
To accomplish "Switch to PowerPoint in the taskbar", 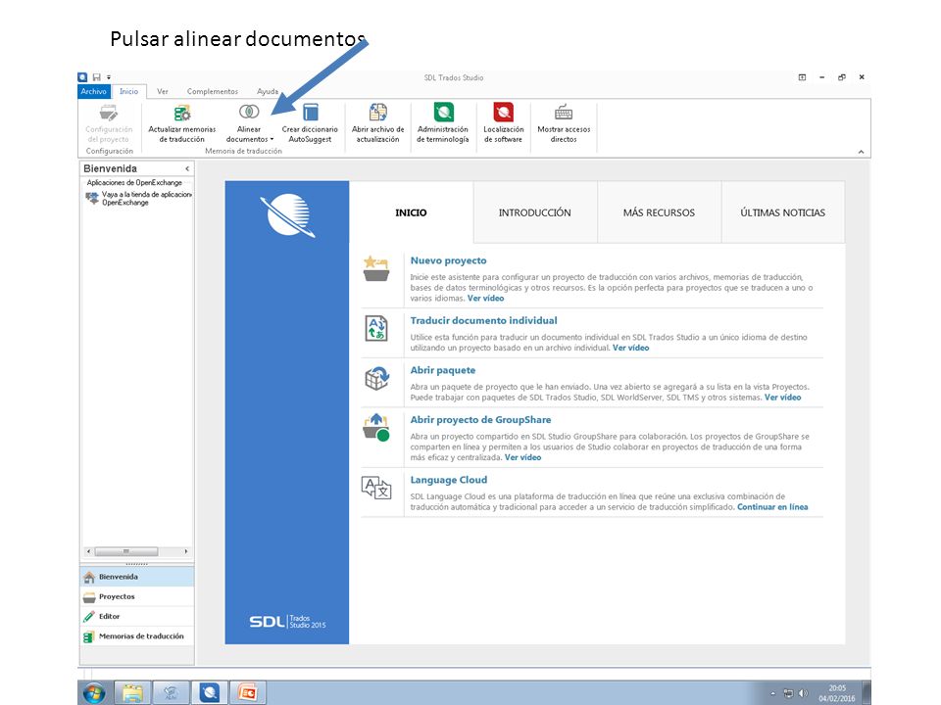I will coord(247,693).
